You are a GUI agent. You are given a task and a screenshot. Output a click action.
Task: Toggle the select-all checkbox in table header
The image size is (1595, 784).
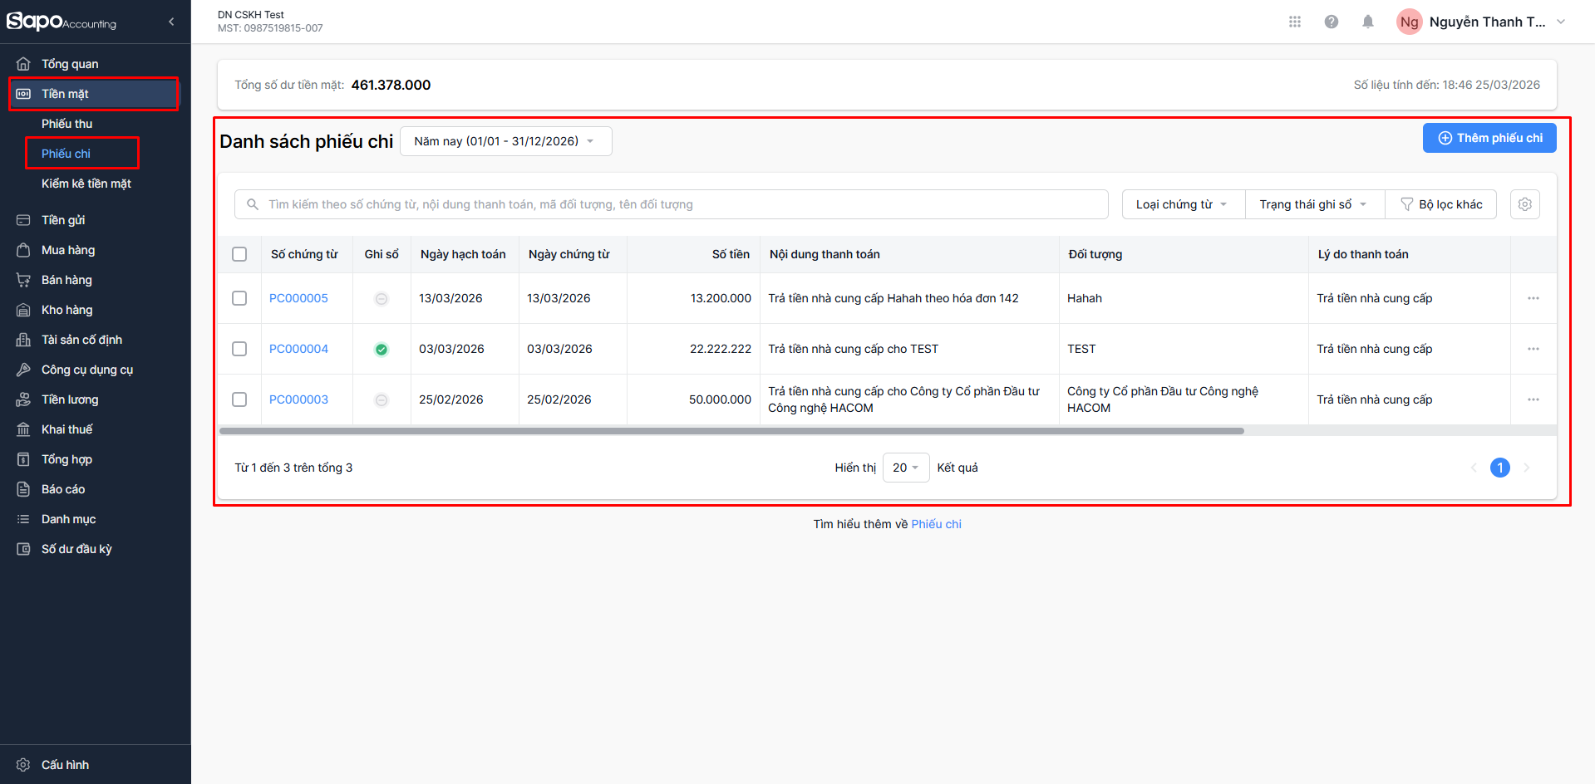239,254
